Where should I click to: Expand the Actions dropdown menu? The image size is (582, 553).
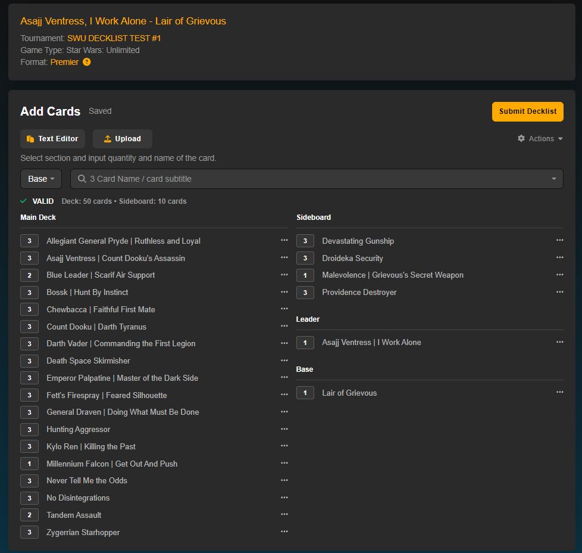point(540,139)
